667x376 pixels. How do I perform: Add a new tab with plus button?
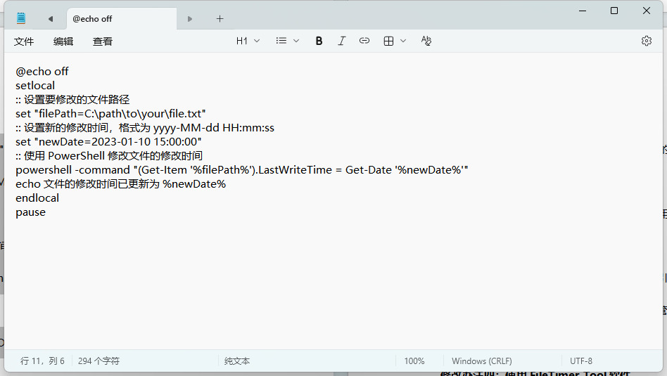(x=220, y=19)
